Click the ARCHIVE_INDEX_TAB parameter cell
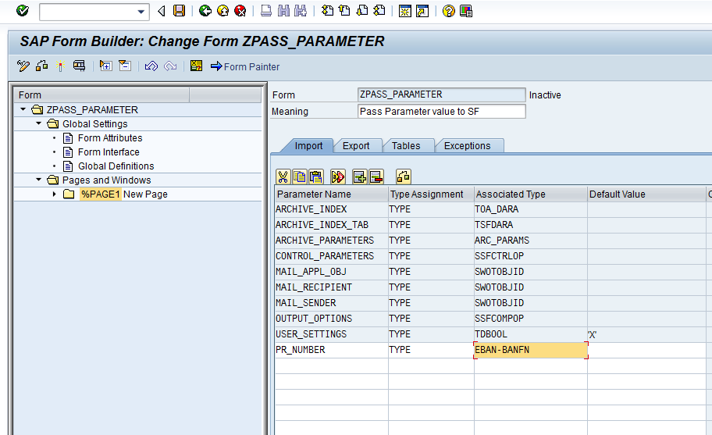The width and height of the screenshot is (712, 435). 332,225
